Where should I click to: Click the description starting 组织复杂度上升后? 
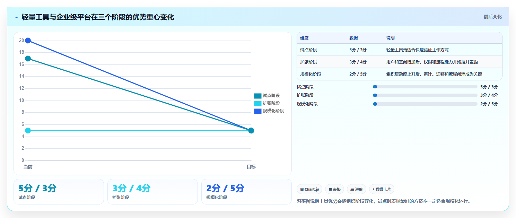pyautogui.click(x=434, y=74)
